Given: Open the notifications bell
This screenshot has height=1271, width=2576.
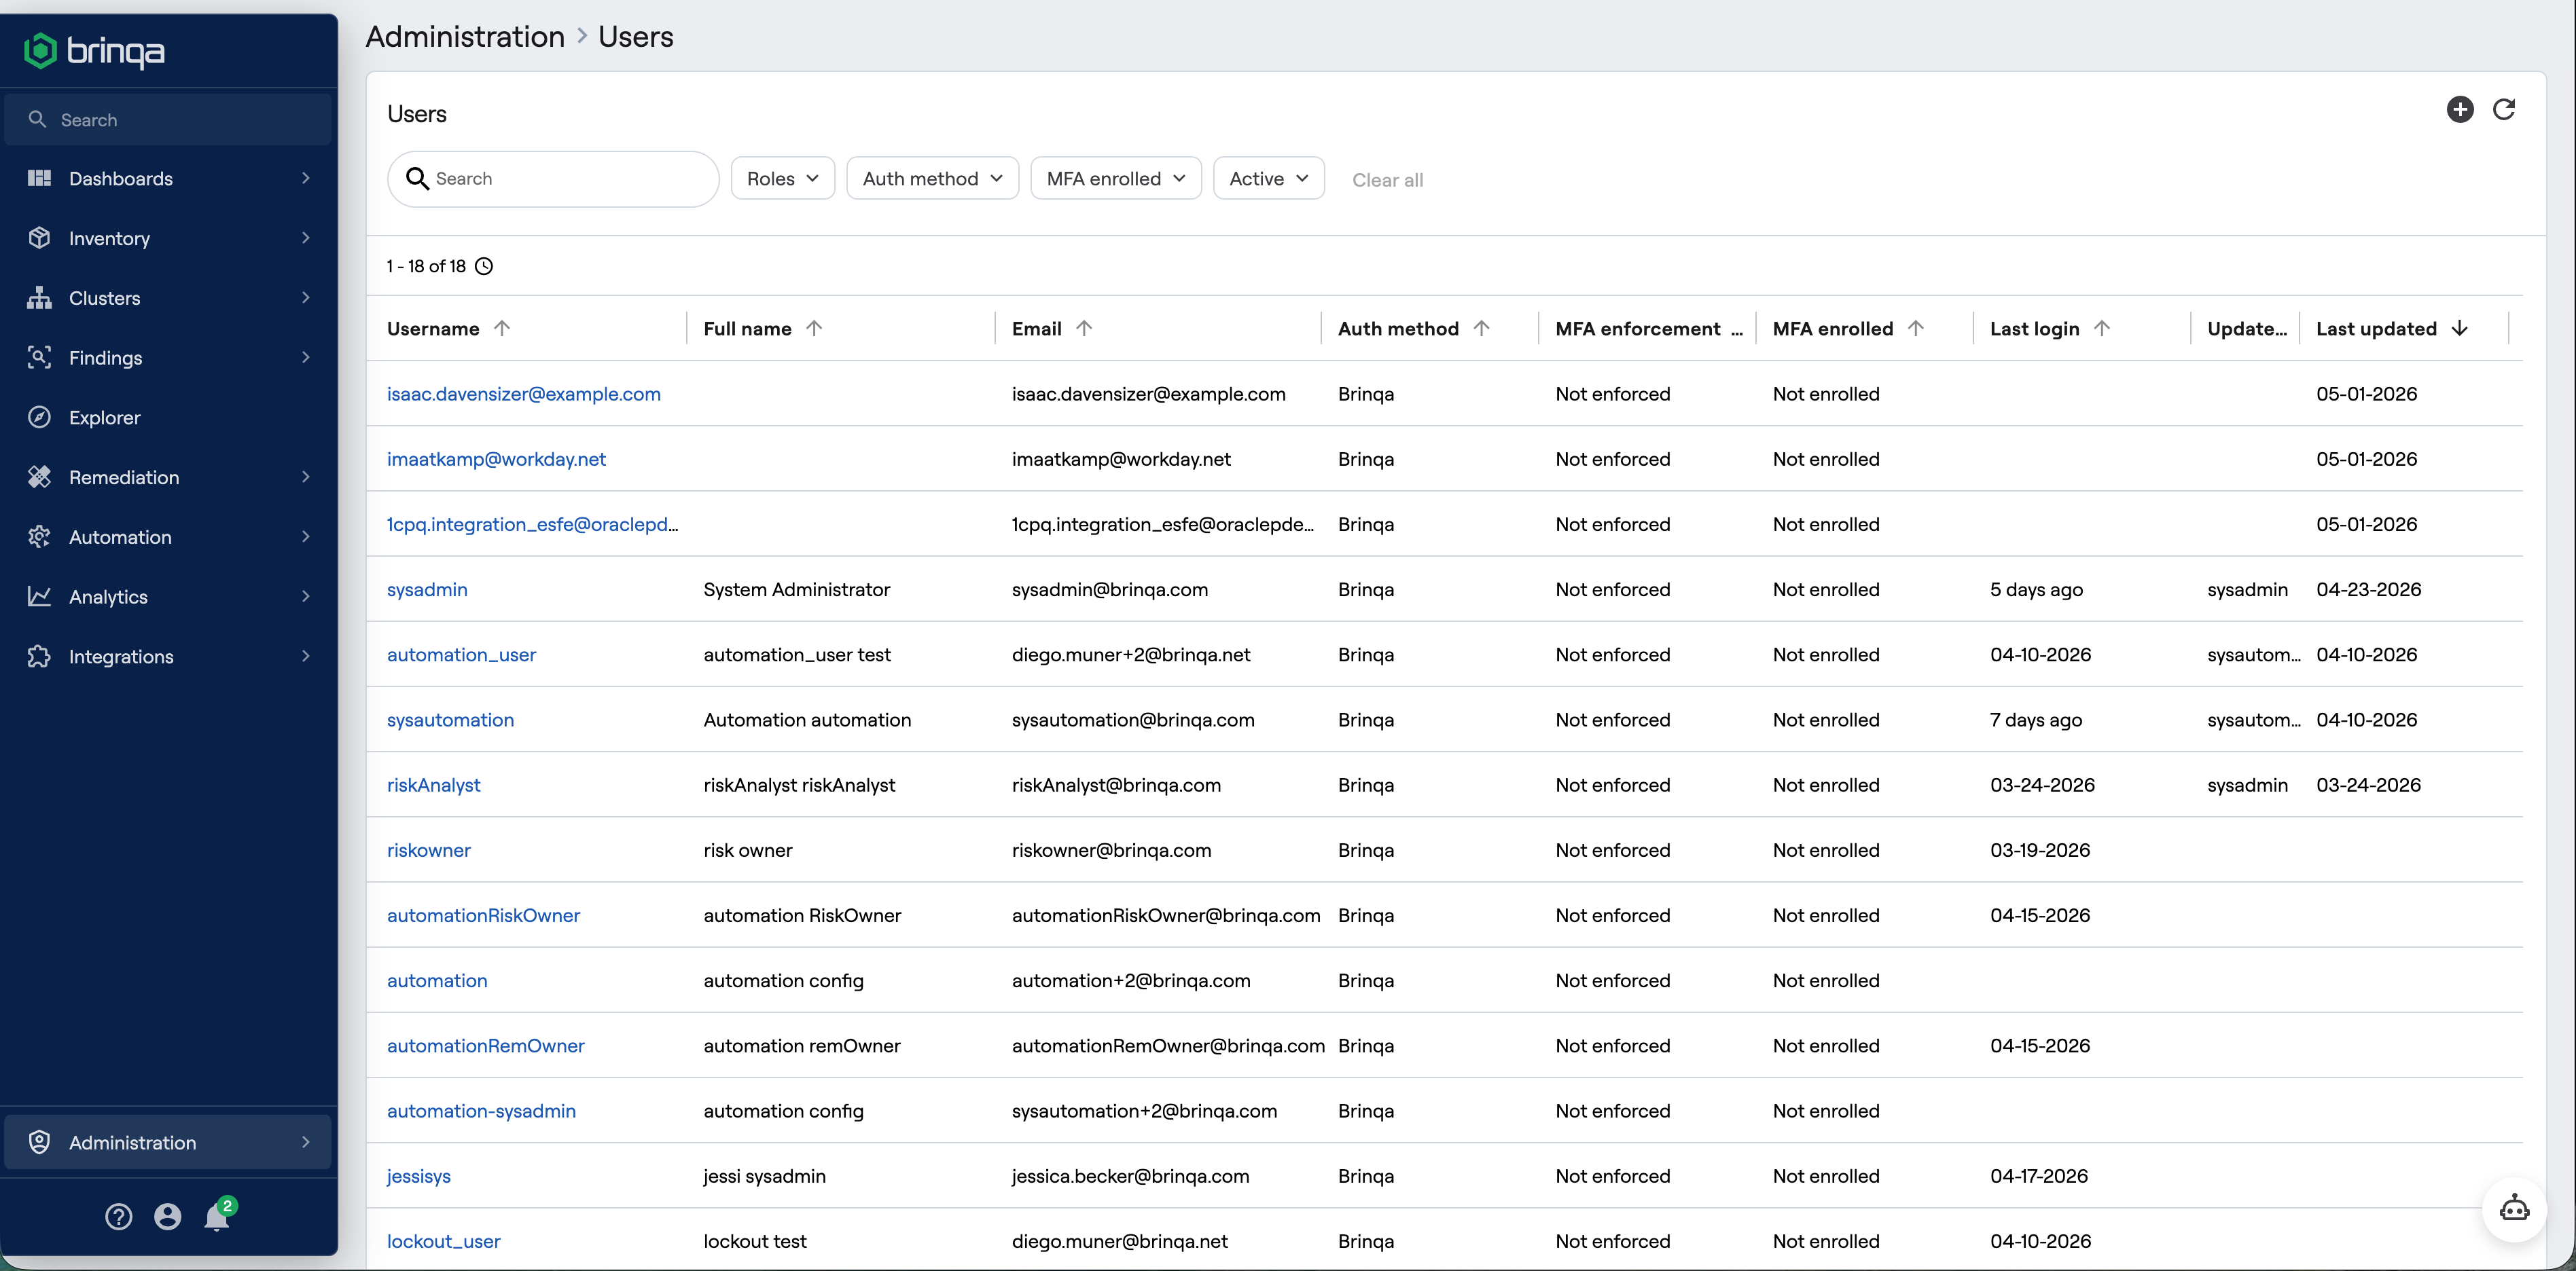Looking at the screenshot, I should point(217,1216).
